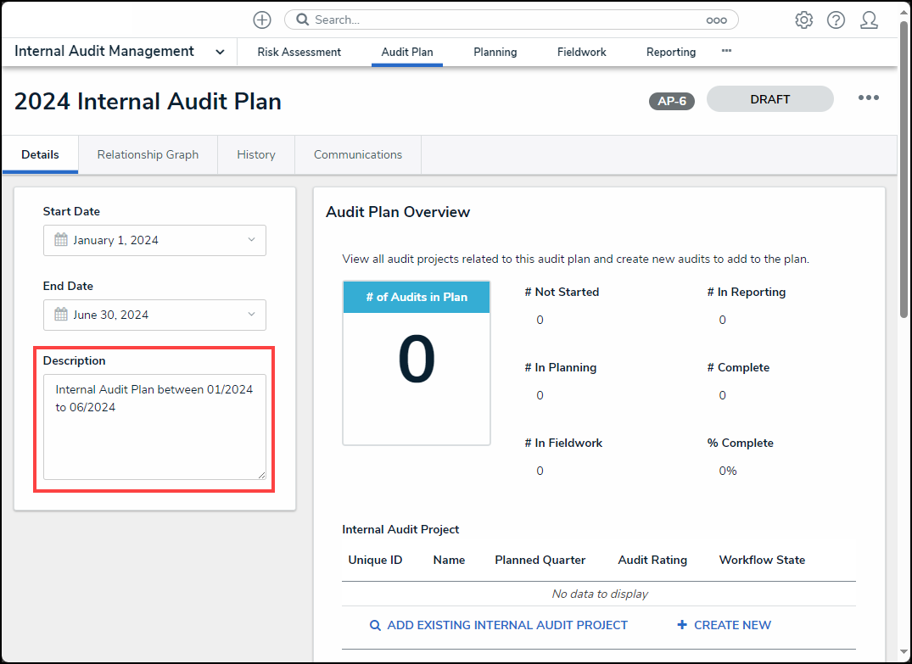This screenshot has height=664, width=912.
Task: Open the more options ellipsis beside DRAFT
Action: click(868, 98)
